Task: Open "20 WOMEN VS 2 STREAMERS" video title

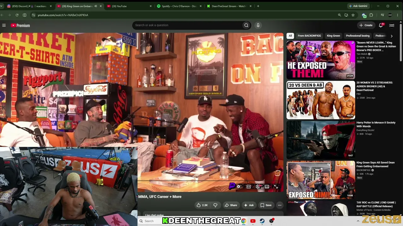Action: [375, 86]
